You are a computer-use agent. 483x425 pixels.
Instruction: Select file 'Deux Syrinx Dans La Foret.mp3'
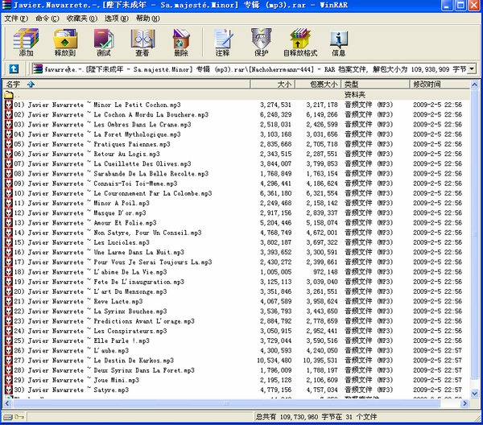pyautogui.click(x=104, y=371)
